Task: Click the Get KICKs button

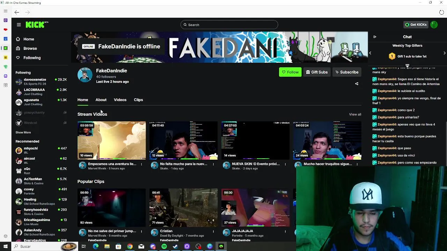Action: point(416,25)
